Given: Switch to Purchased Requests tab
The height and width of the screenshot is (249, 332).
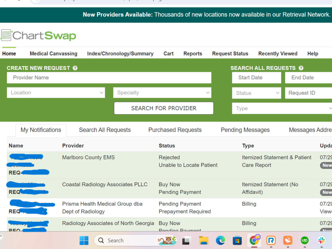Looking at the screenshot, I should click(175, 130).
